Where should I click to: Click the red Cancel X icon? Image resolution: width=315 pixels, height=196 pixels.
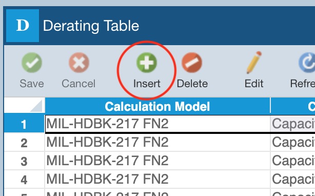pyautogui.click(x=79, y=63)
